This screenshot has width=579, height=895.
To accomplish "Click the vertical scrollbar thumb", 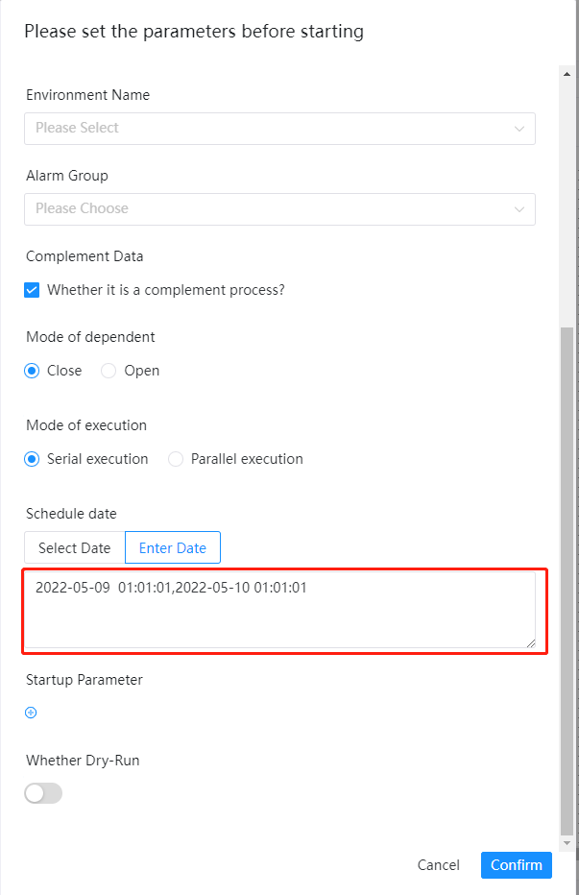I will coord(567,576).
